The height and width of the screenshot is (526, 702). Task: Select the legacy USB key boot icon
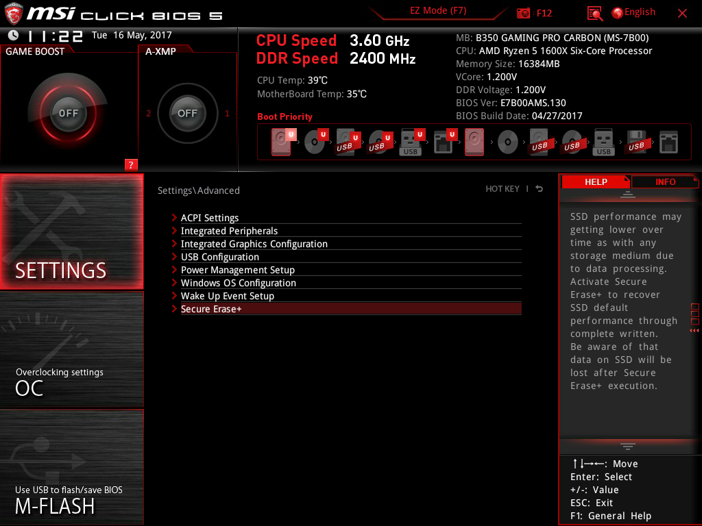(x=603, y=142)
